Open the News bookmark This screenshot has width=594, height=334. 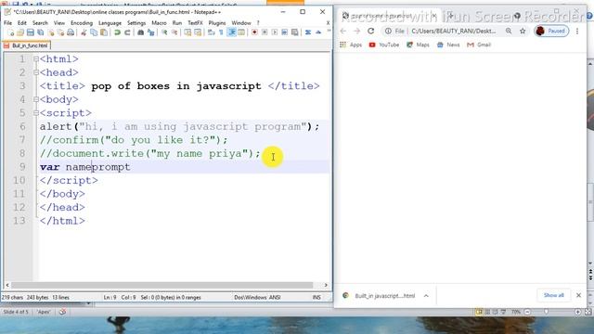pyautogui.click(x=448, y=45)
